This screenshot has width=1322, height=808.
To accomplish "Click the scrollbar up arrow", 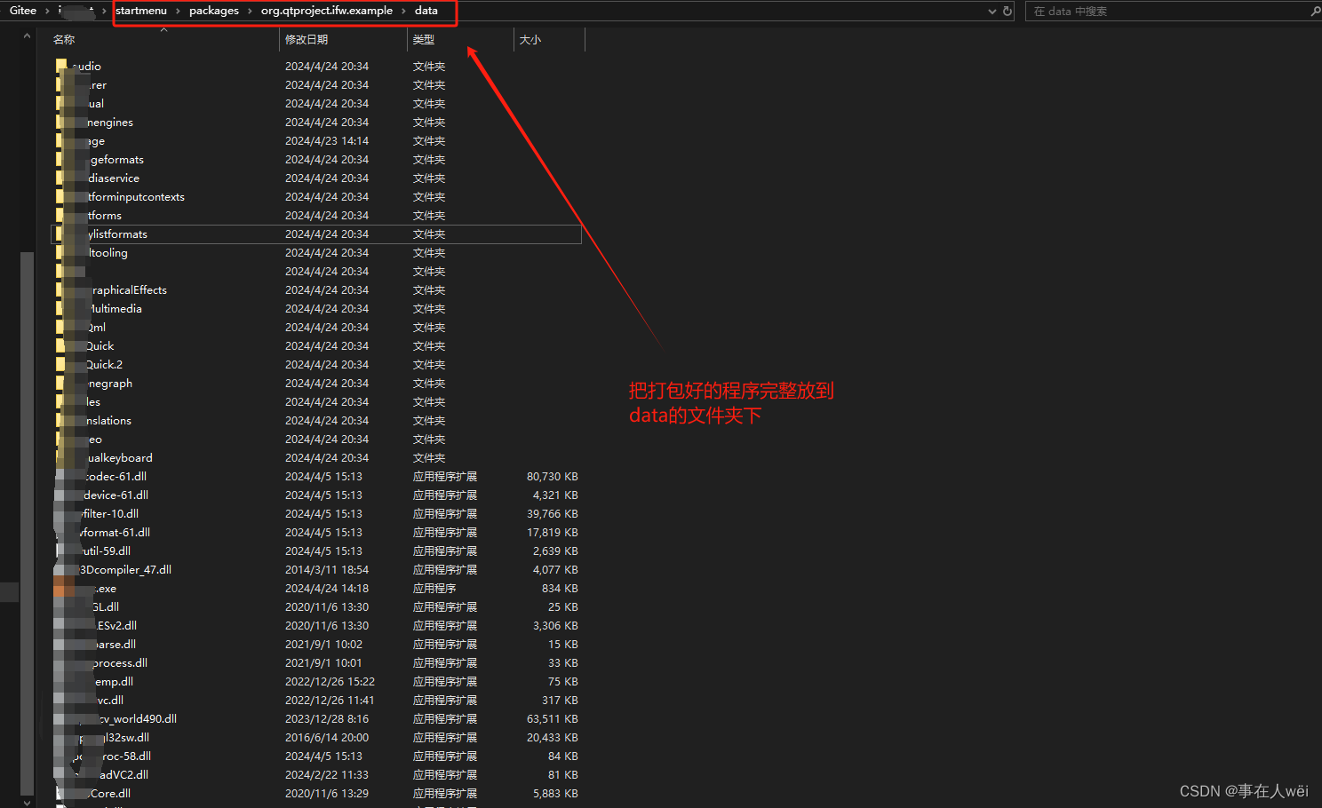I will click(x=27, y=36).
